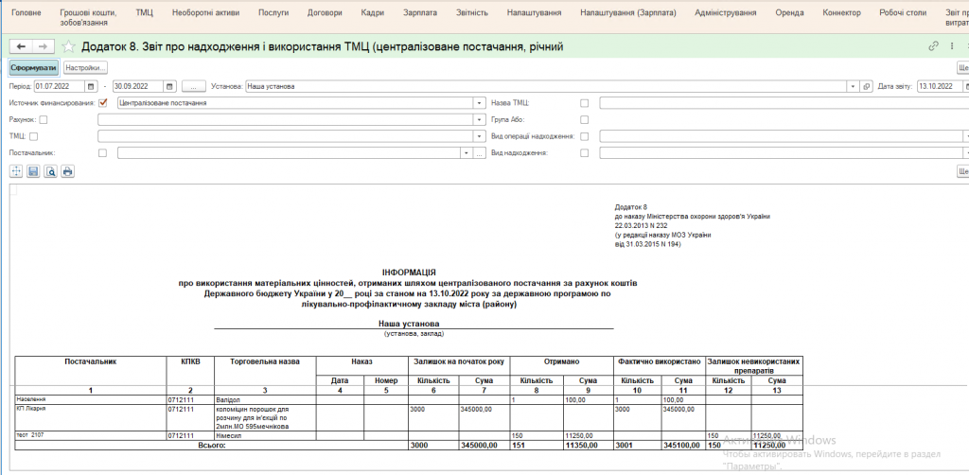Enable the Рахунок filter checkbox

pyautogui.click(x=44, y=119)
